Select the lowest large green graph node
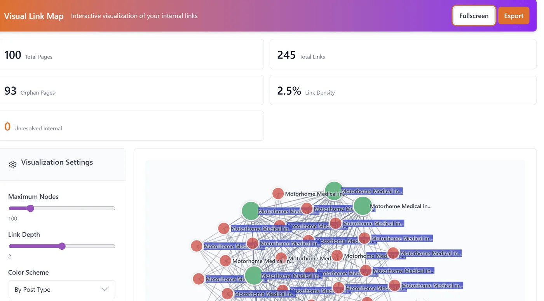Screen dimensions: 544x301 (x=254, y=275)
